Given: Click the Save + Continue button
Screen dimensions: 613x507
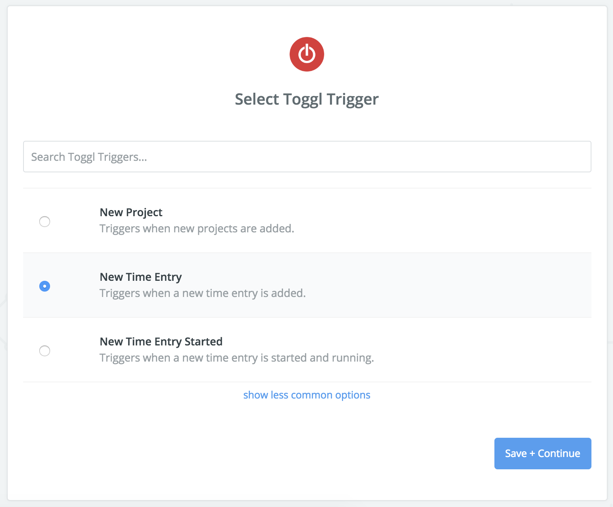Looking at the screenshot, I should point(543,454).
